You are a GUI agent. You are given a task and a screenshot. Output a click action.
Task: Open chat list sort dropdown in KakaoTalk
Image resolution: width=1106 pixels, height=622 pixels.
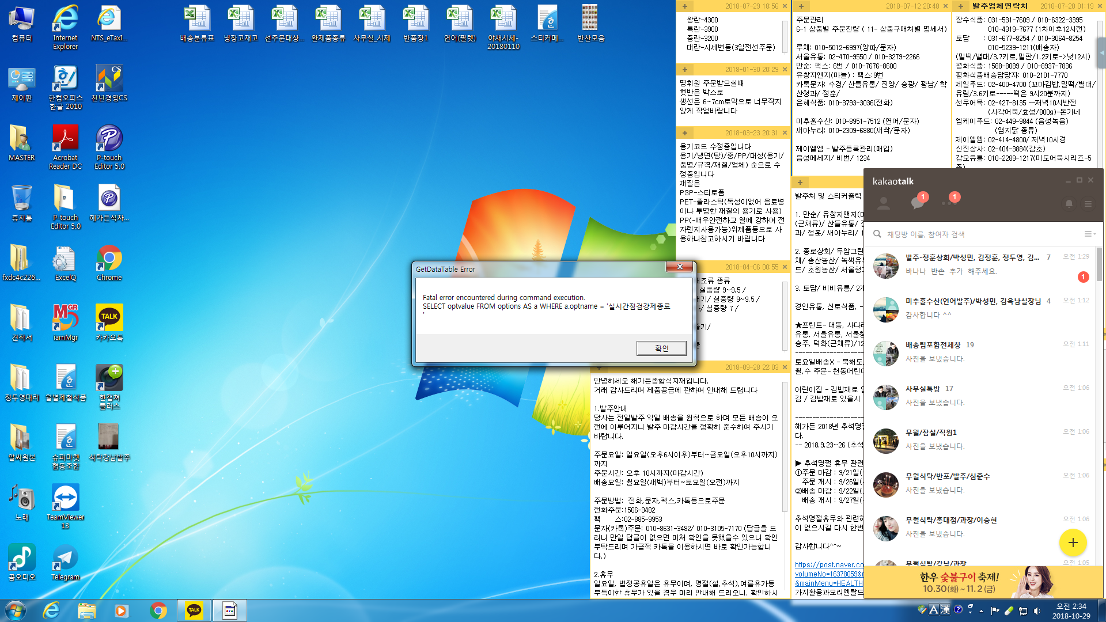(1090, 234)
